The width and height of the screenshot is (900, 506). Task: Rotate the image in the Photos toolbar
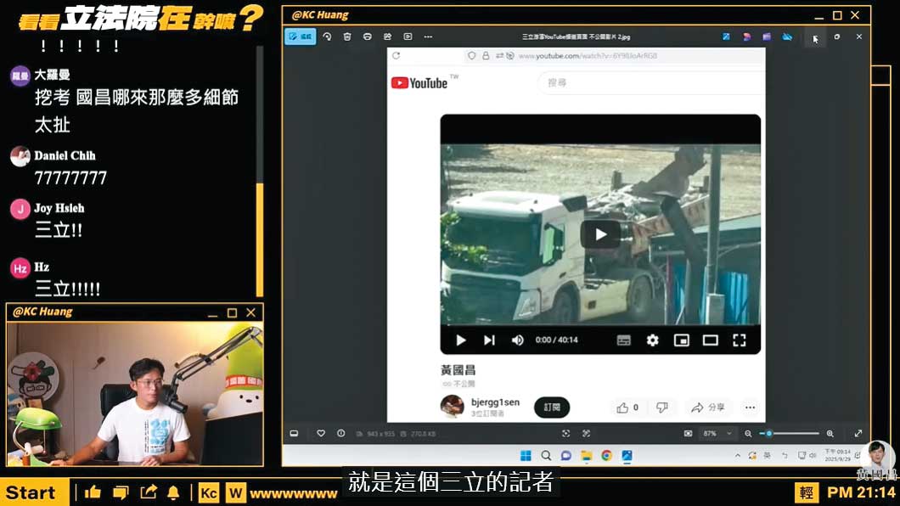(x=326, y=37)
